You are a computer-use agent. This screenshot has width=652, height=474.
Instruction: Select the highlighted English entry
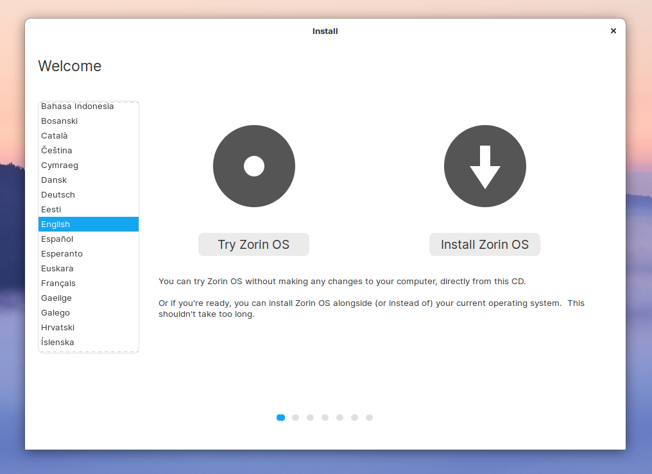(89, 224)
